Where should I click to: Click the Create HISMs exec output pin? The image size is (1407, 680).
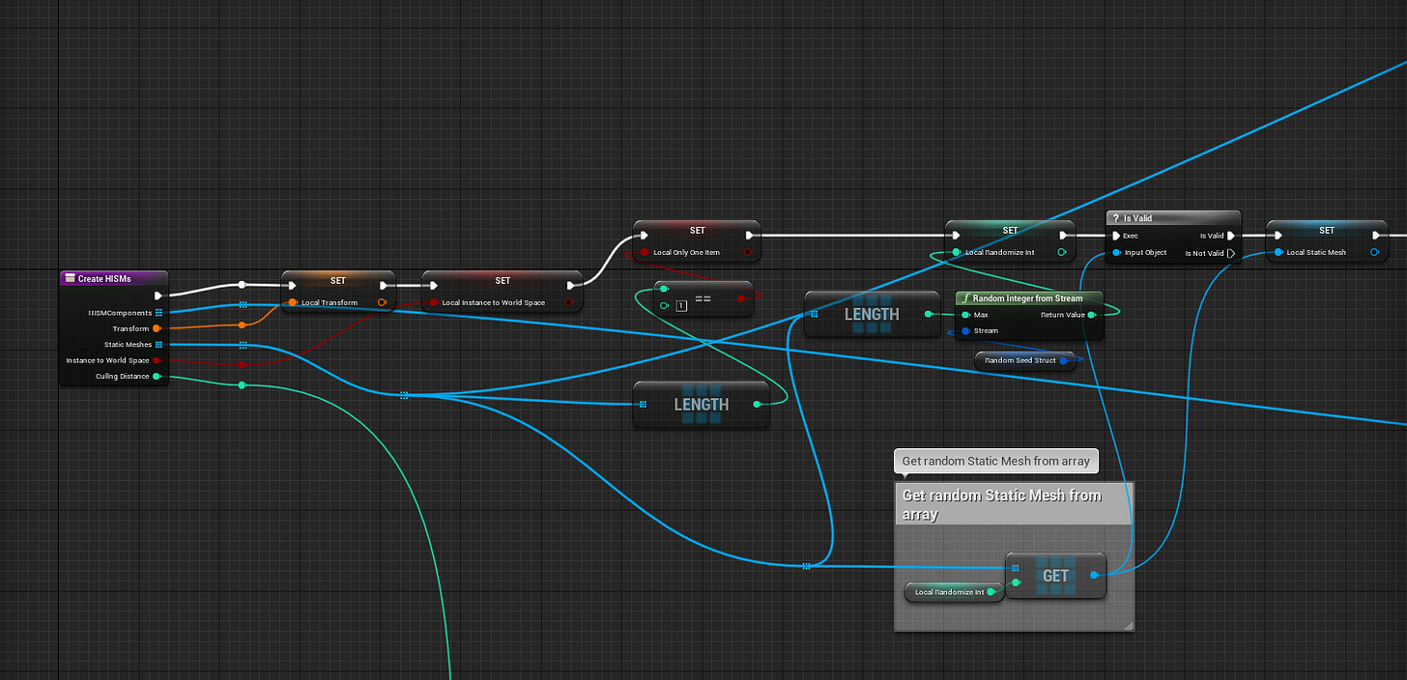pyautogui.click(x=158, y=296)
